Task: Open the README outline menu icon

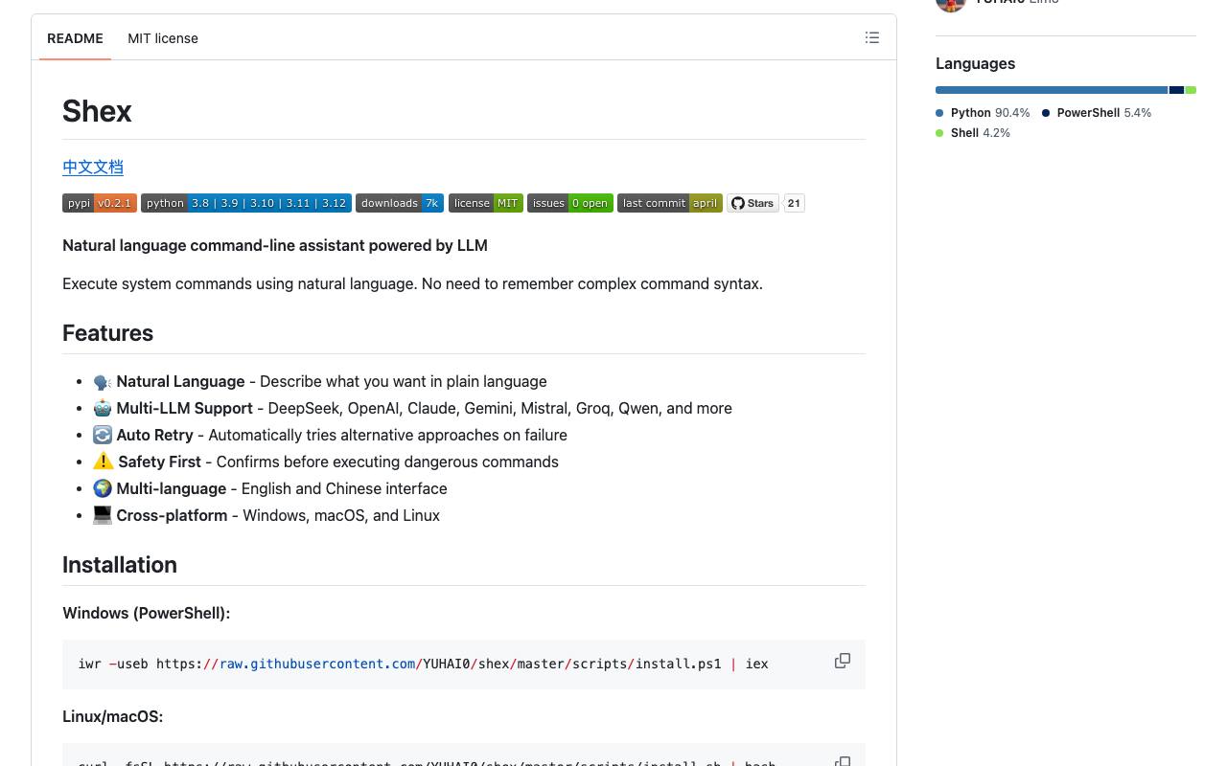Action: tap(872, 38)
